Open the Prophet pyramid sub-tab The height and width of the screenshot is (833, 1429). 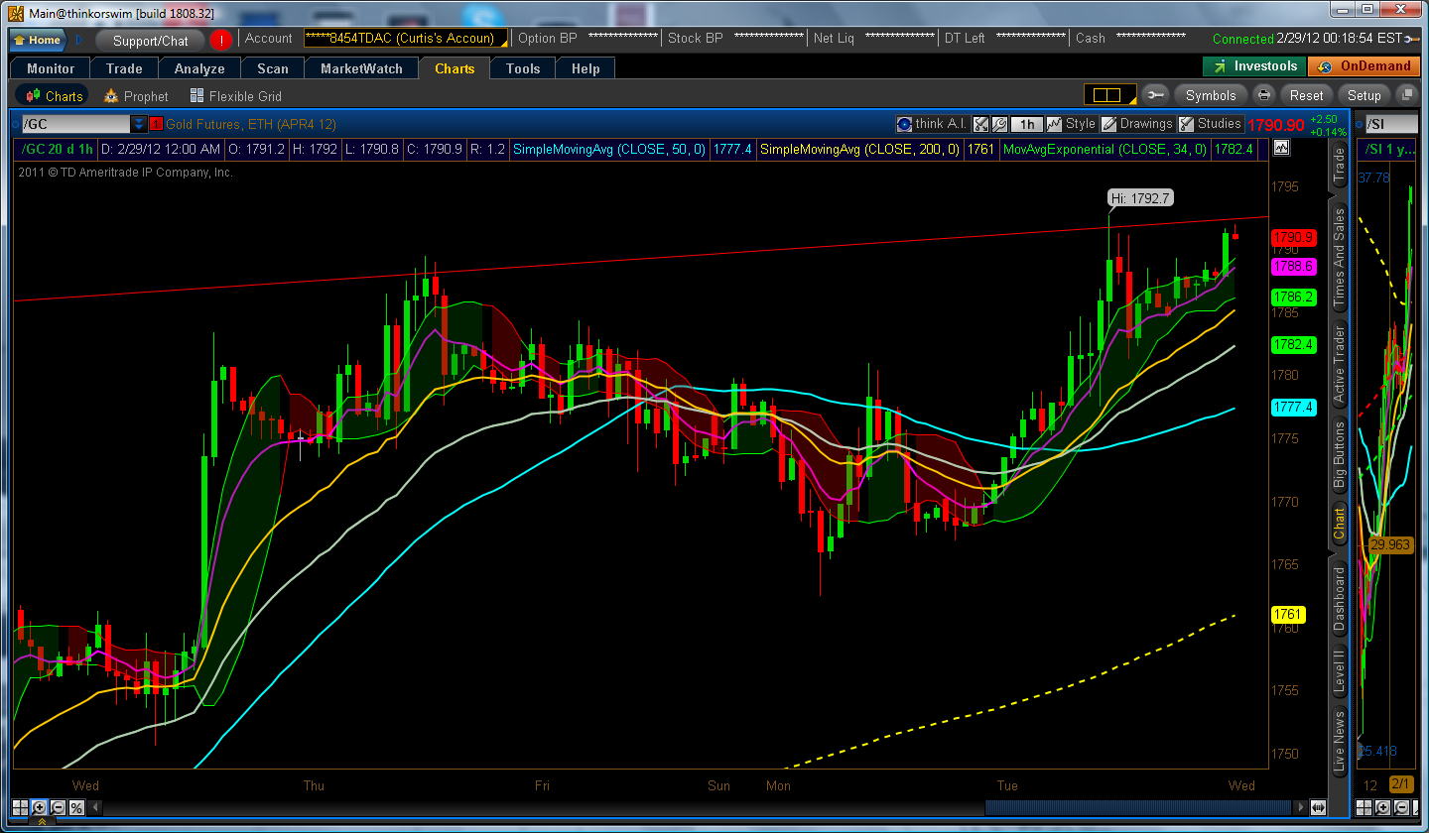tap(136, 96)
